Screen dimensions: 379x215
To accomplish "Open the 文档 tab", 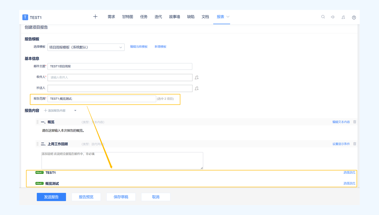I will click(x=205, y=17).
